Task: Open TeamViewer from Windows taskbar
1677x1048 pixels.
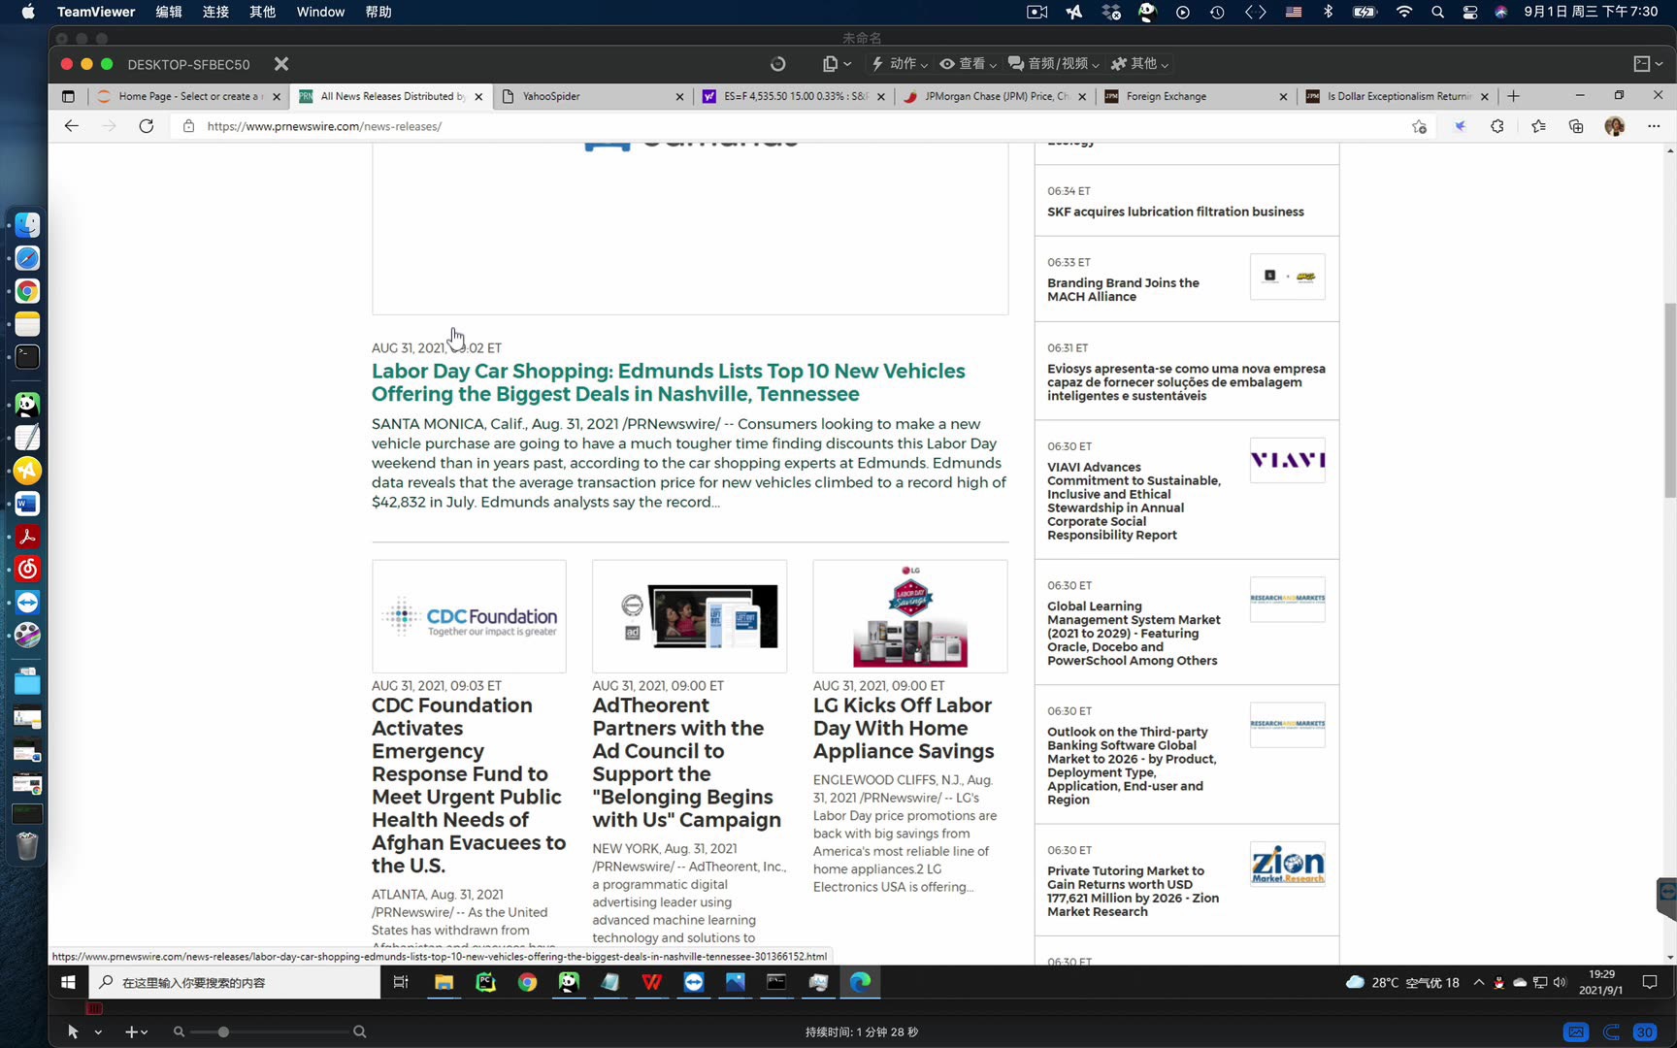Action: click(694, 982)
